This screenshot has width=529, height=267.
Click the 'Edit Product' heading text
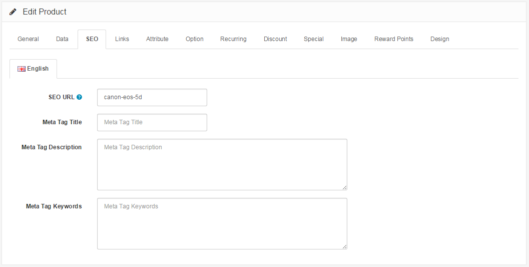pos(45,12)
